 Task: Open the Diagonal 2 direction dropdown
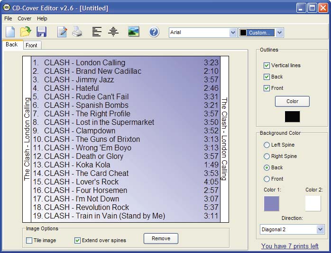tap(320, 229)
